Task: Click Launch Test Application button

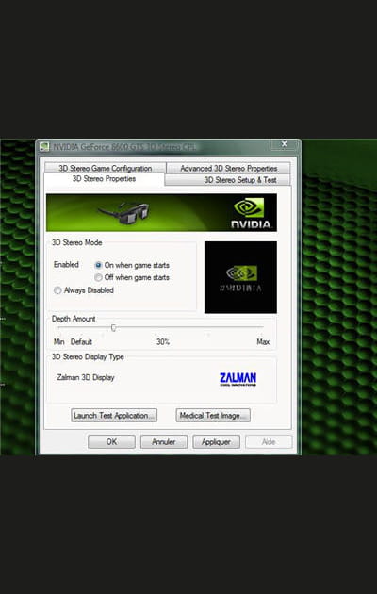Action: (x=114, y=416)
